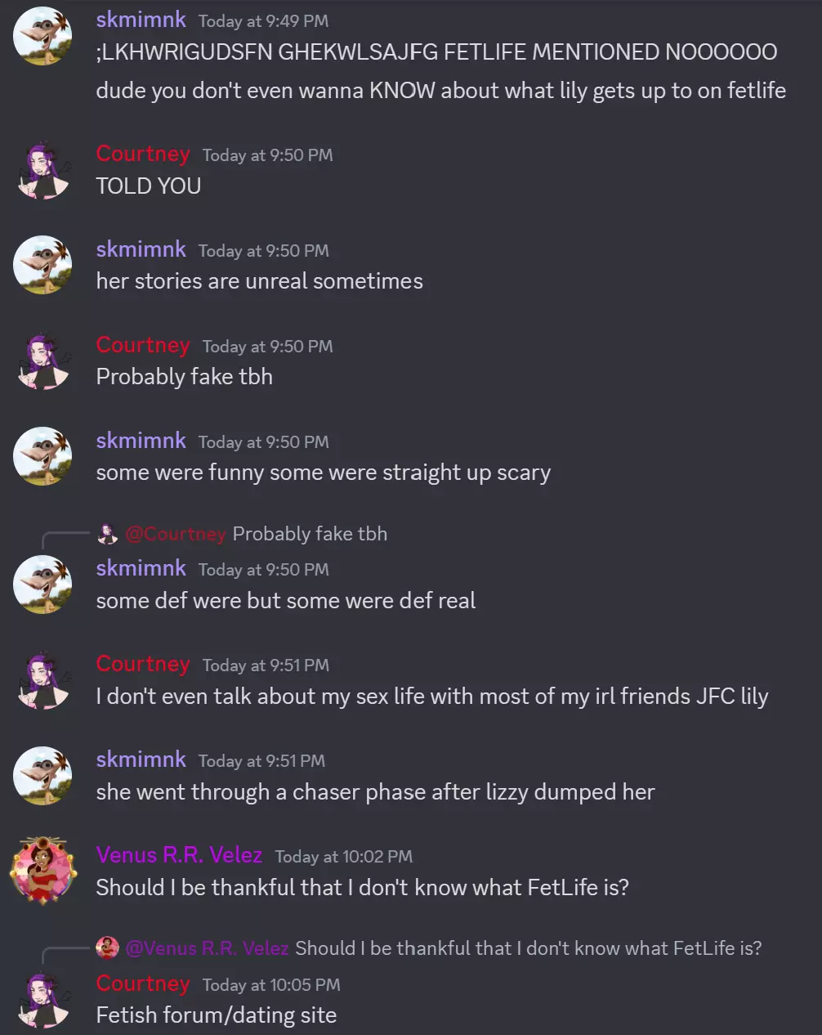Click the 'Today at 10:05 PM' timestamp
The height and width of the screenshot is (1035, 822).
[271, 985]
